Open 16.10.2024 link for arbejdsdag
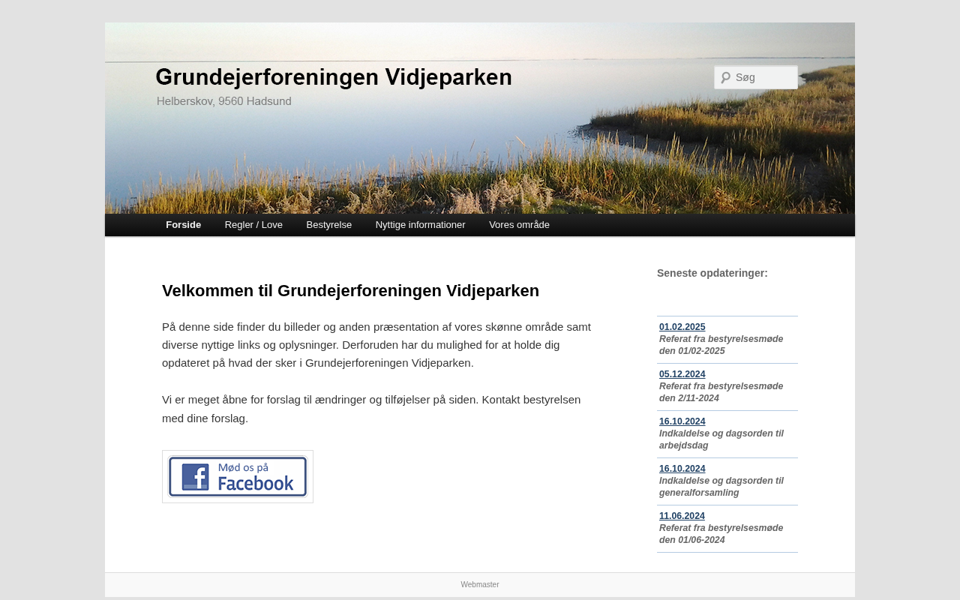This screenshot has height=600, width=960. 682,421
